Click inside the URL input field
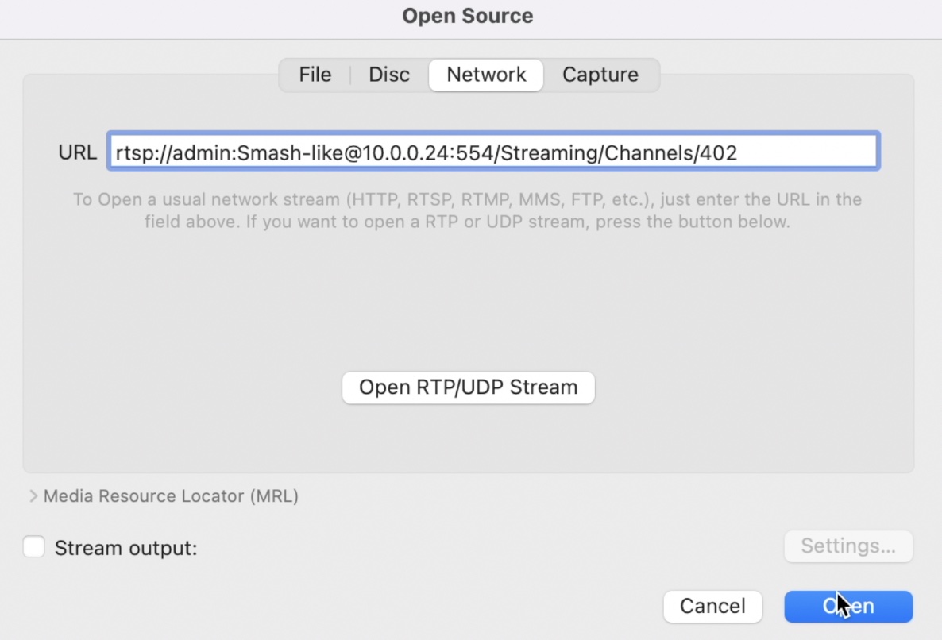The height and width of the screenshot is (640, 942). [x=493, y=152]
